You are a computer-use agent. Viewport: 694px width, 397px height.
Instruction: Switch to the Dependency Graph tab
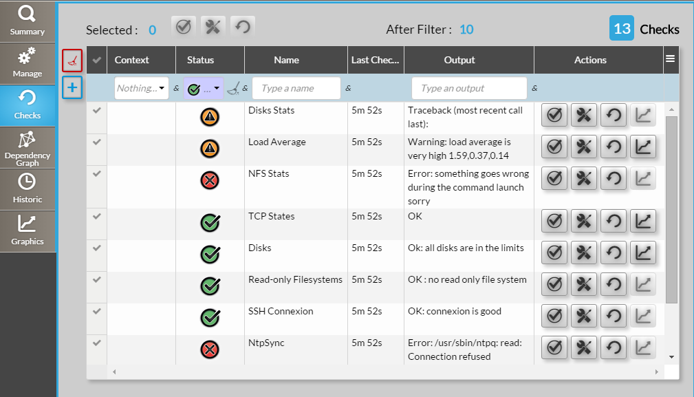pyautogui.click(x=28, y=147)
